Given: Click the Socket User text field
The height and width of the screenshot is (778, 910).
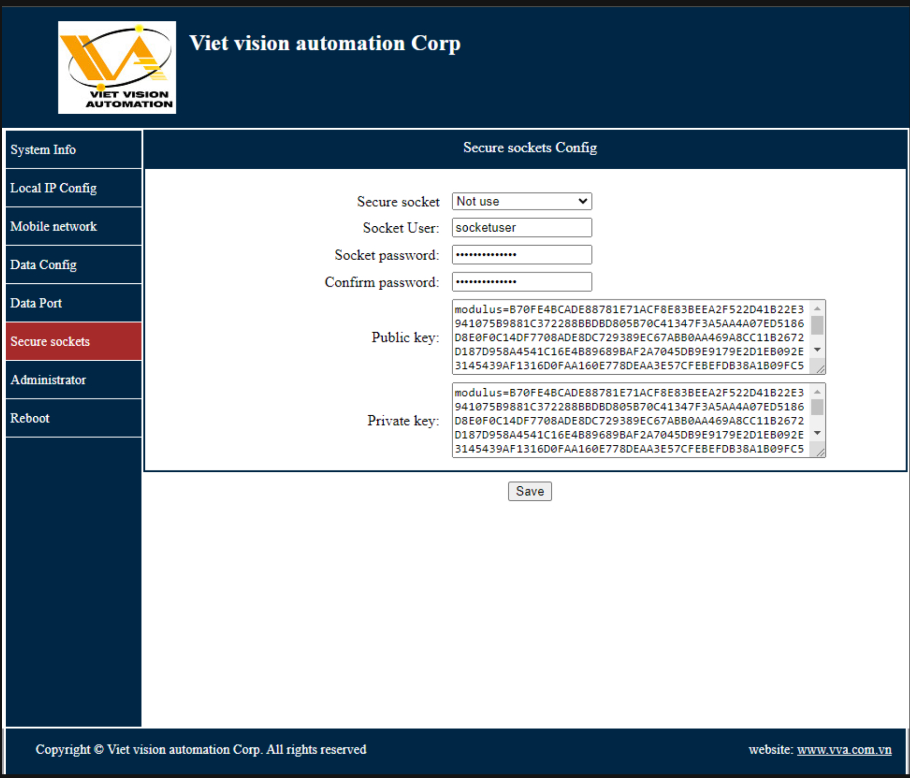Looking at the screenshot, I should click(x=522, y=228).
